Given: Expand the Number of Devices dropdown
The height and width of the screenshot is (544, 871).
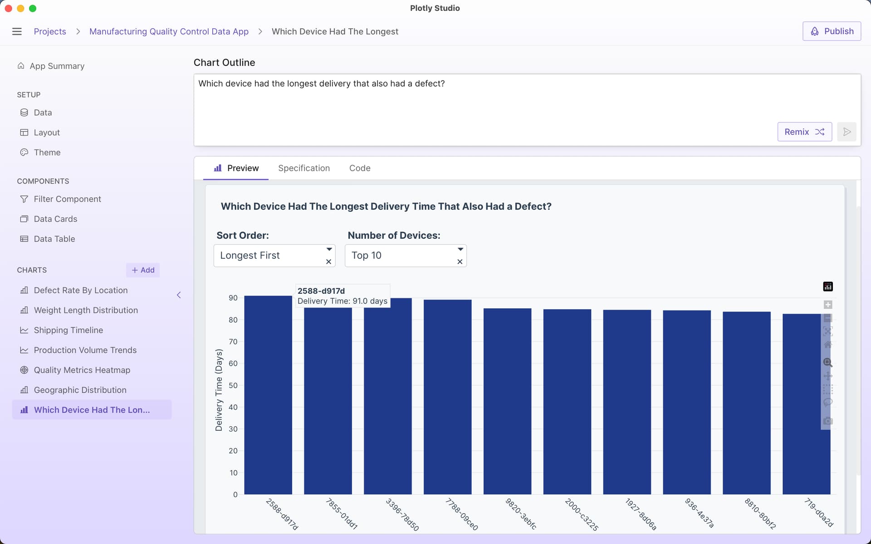Looking at the screenshot, I should pyautogui.click(x=460, y=249).
